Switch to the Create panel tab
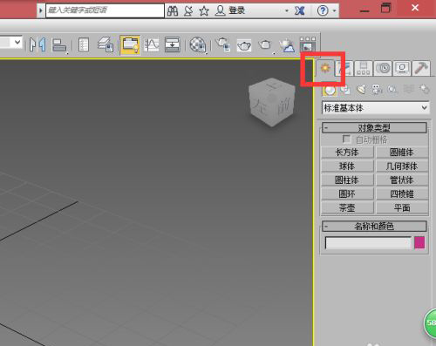436x346 pixels. [325, 68]
